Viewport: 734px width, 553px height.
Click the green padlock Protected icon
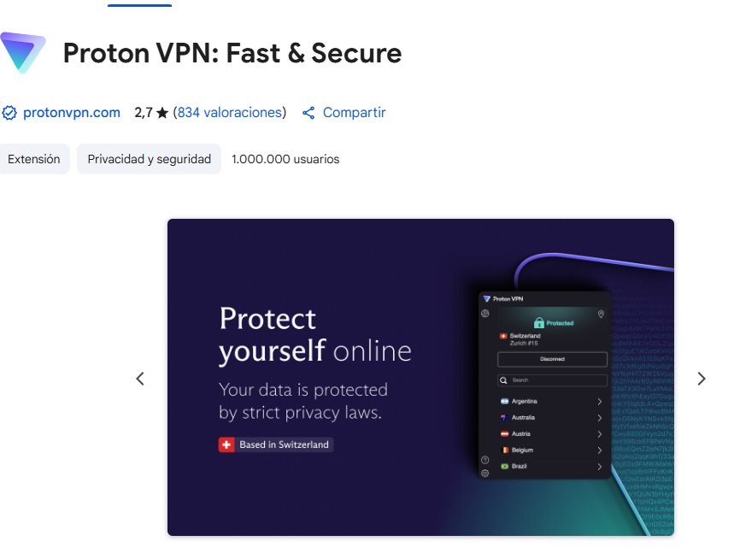[539, 323]
